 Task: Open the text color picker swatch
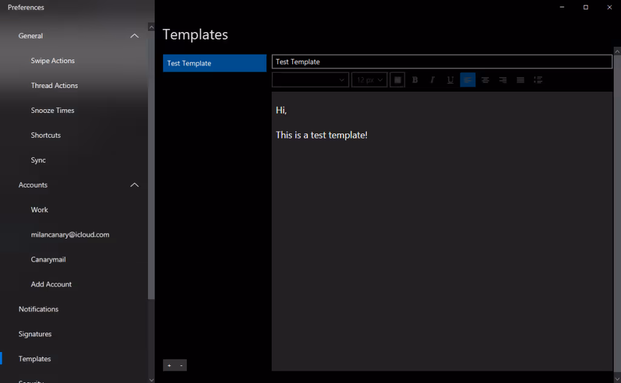tap(398, 80)
